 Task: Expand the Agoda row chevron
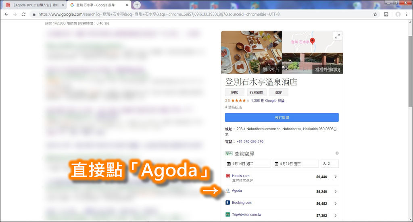pos(335,191)
